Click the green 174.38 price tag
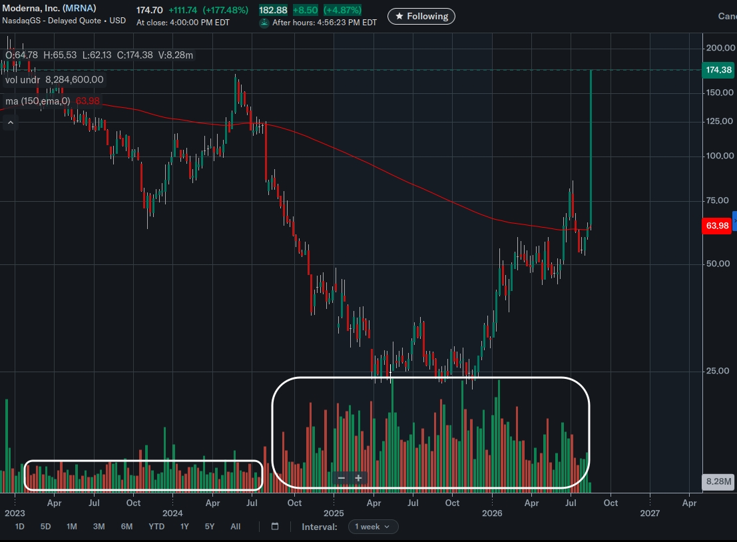Image resolution: width=737 pixels, height=542 pixels. click(x=718, y=70)
